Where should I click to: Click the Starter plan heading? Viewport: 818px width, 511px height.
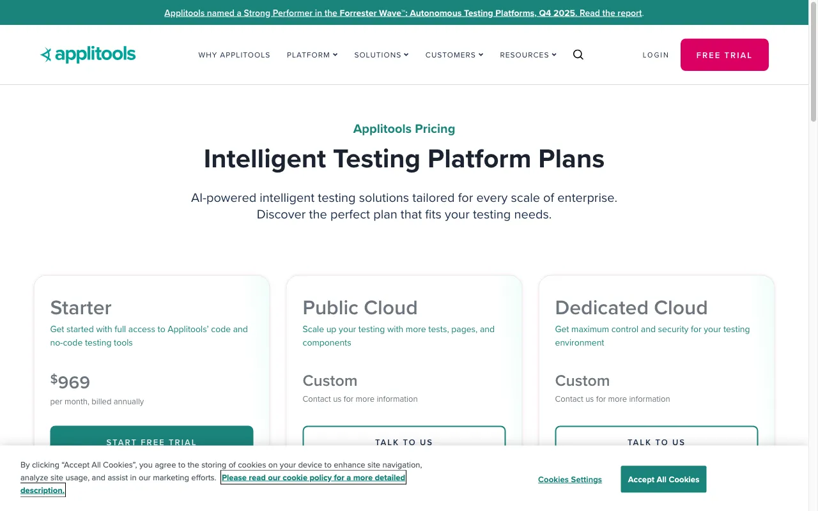(81, 308)
